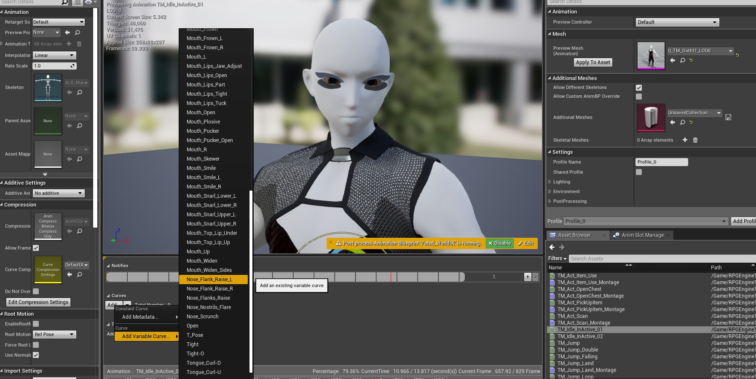Clear Skeletal Meshes array with trash icon

point(695,140)
